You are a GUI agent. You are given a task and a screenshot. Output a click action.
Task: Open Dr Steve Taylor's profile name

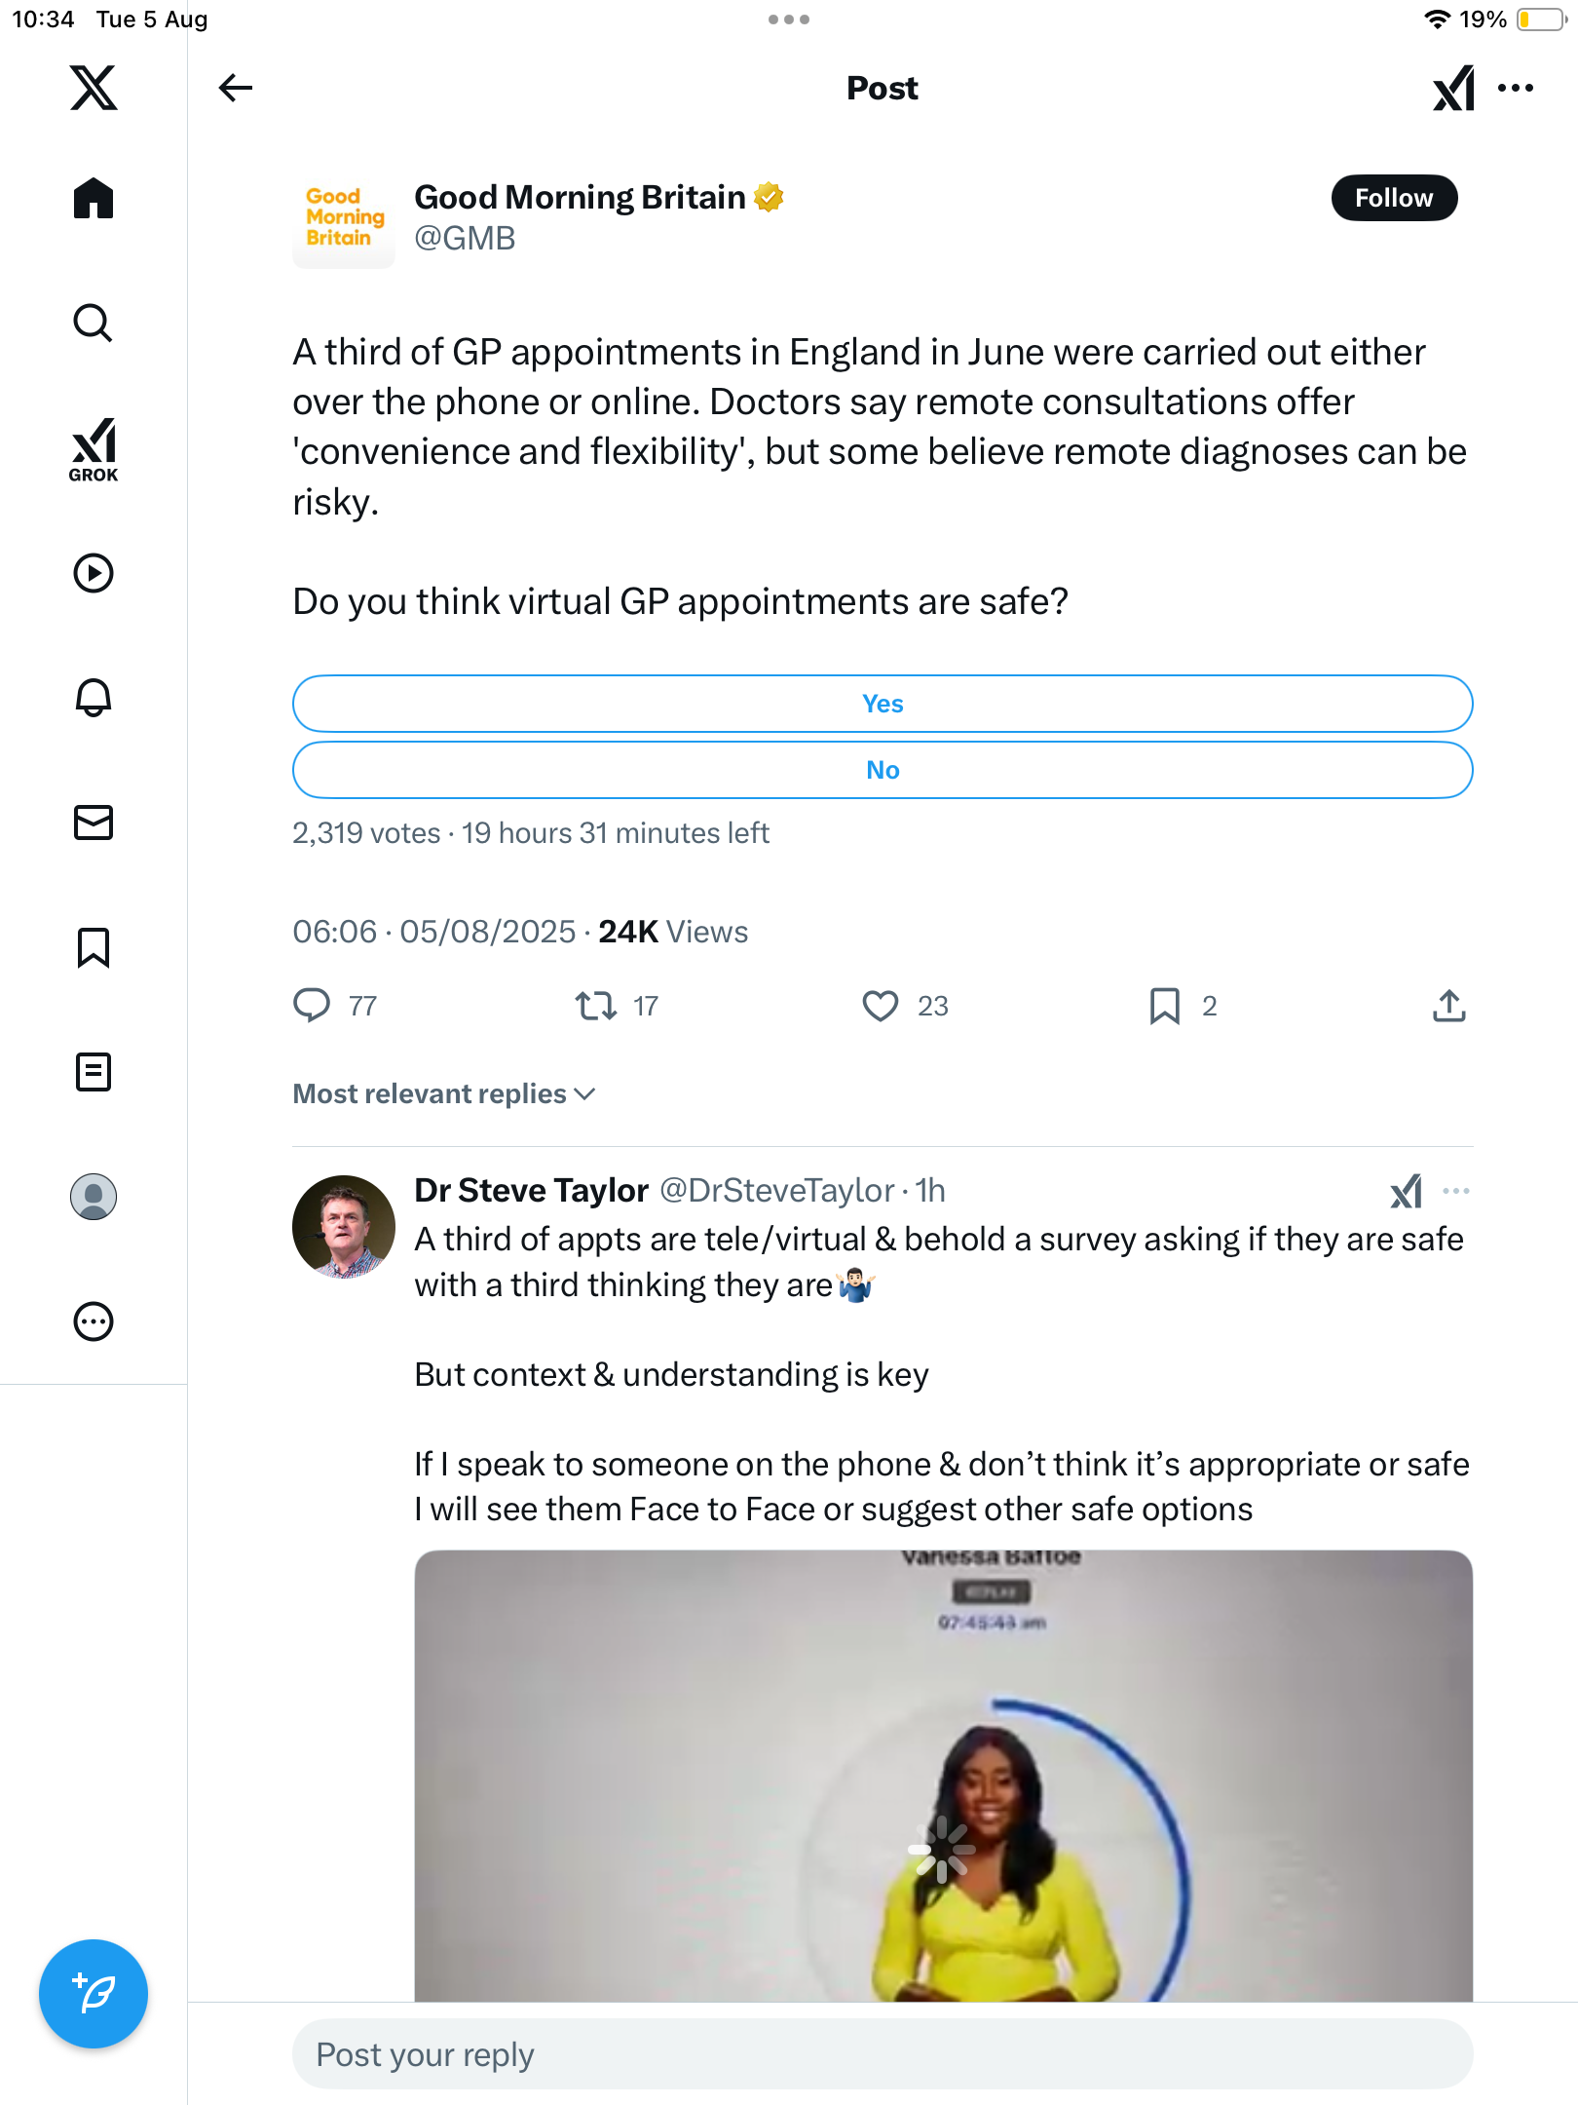[532, 1190]
